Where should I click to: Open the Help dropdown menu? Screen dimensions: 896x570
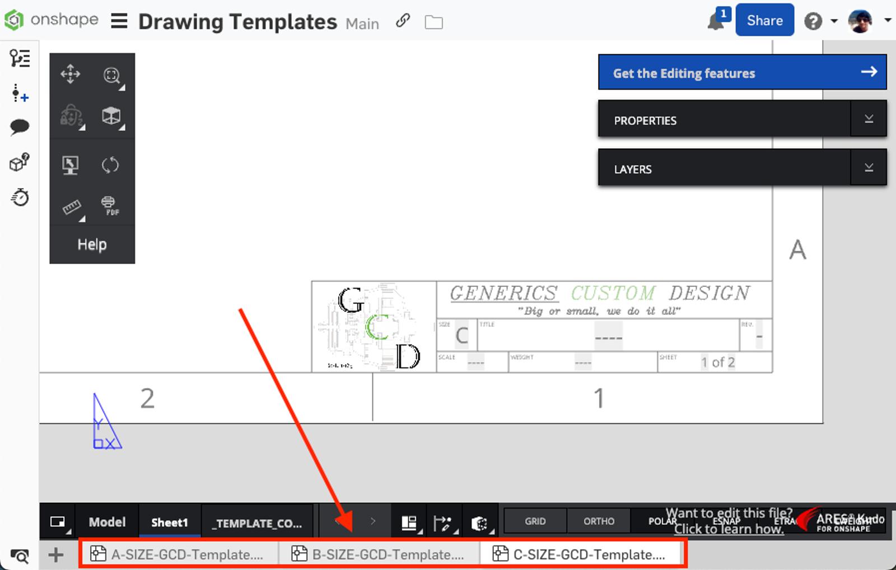click(819, 21)
